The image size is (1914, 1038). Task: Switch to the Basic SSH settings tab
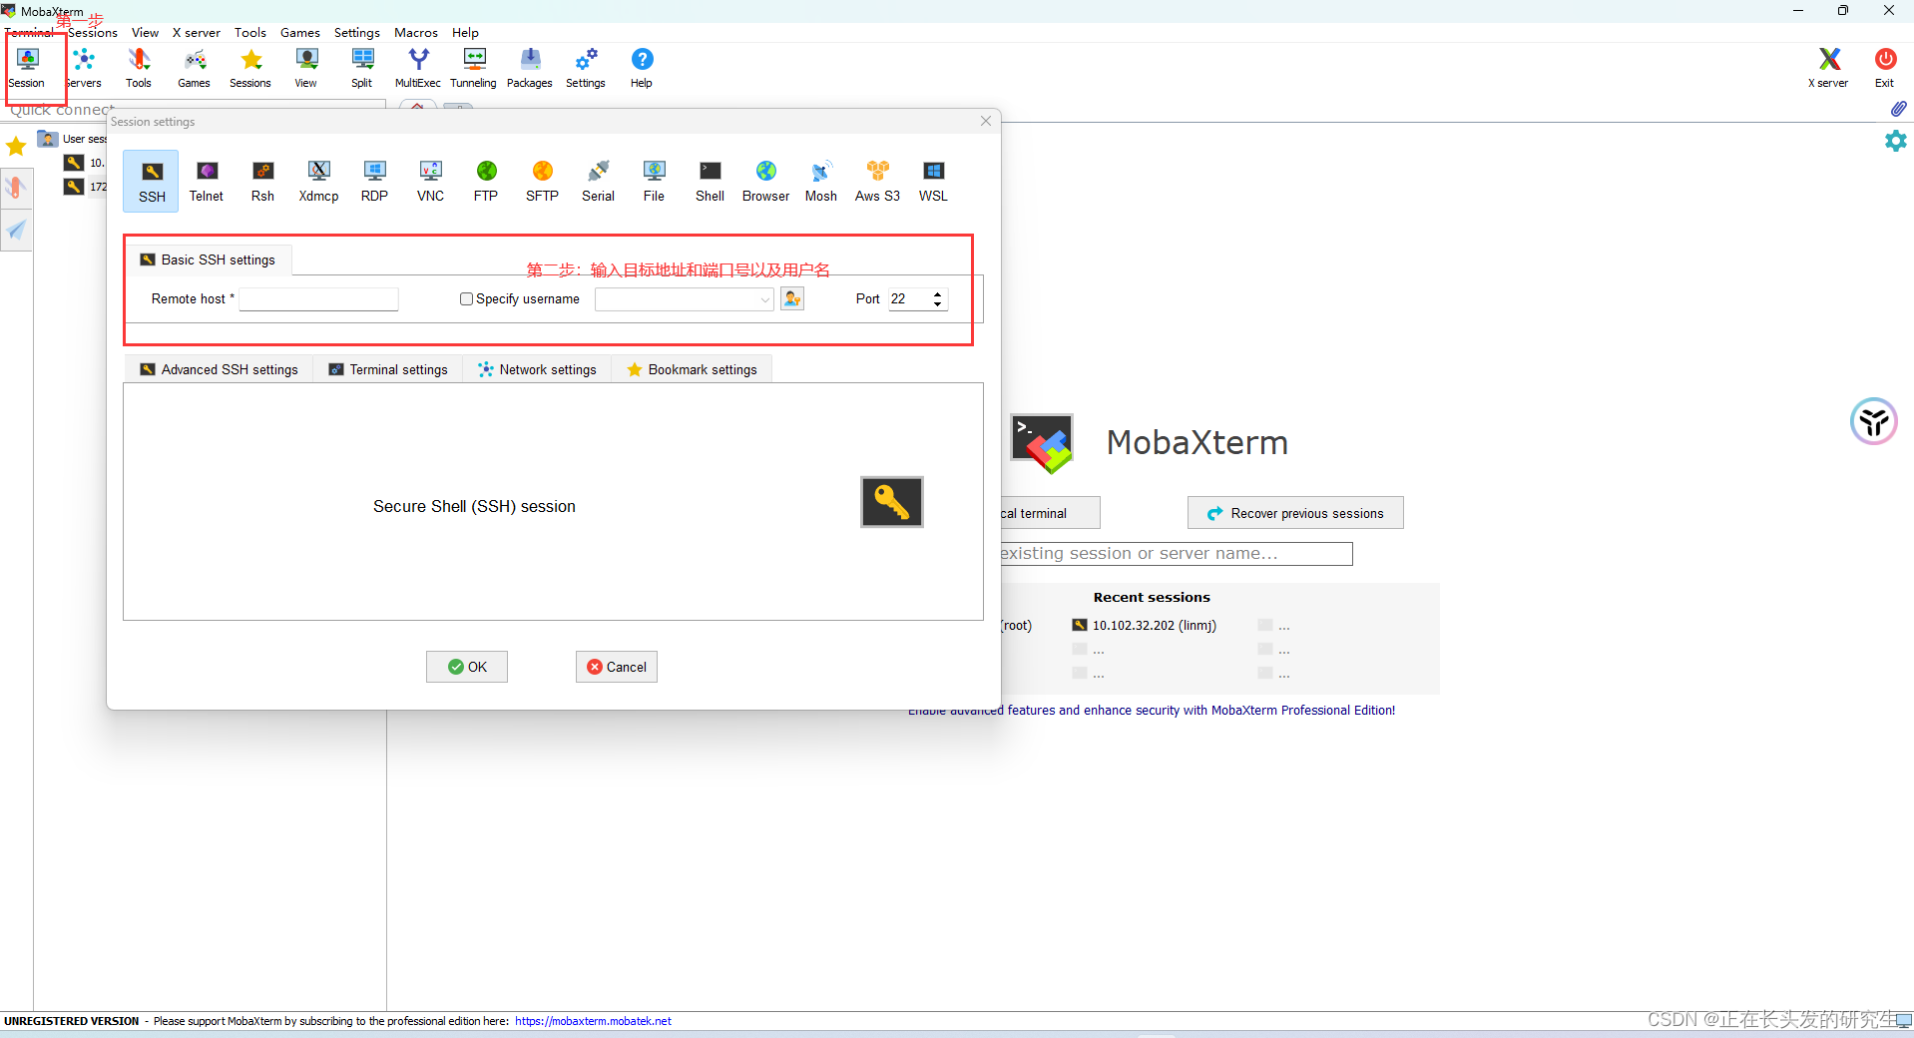click(208, 259)
